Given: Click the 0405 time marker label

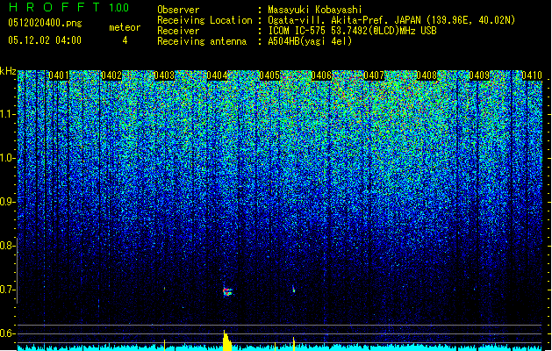Looking at the screenshot, I should pyautogui.click(x=269, y=75).
